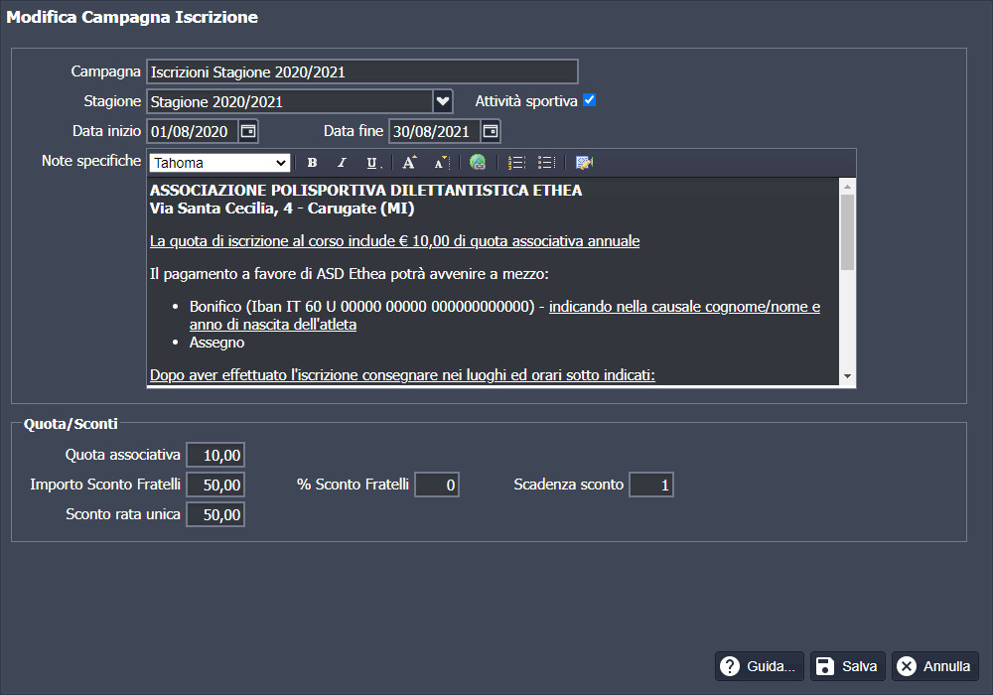The height and width of the screenshot is (695, 993).
Task: Open design/edit mode icon in toolbar
Action: tap(583, 163)
